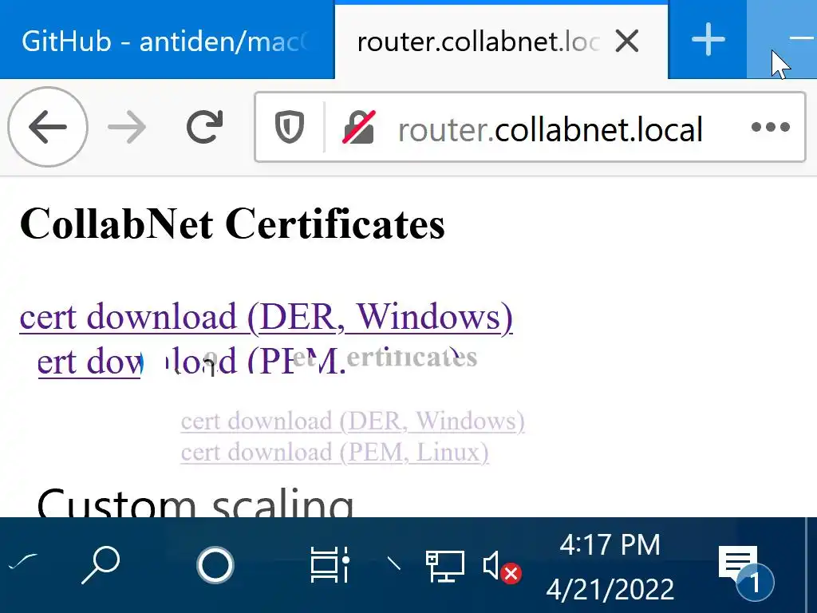Open the tracking protection shield icon
The width and height of the screenshot is (817, 613).
[x=289, y=127]
